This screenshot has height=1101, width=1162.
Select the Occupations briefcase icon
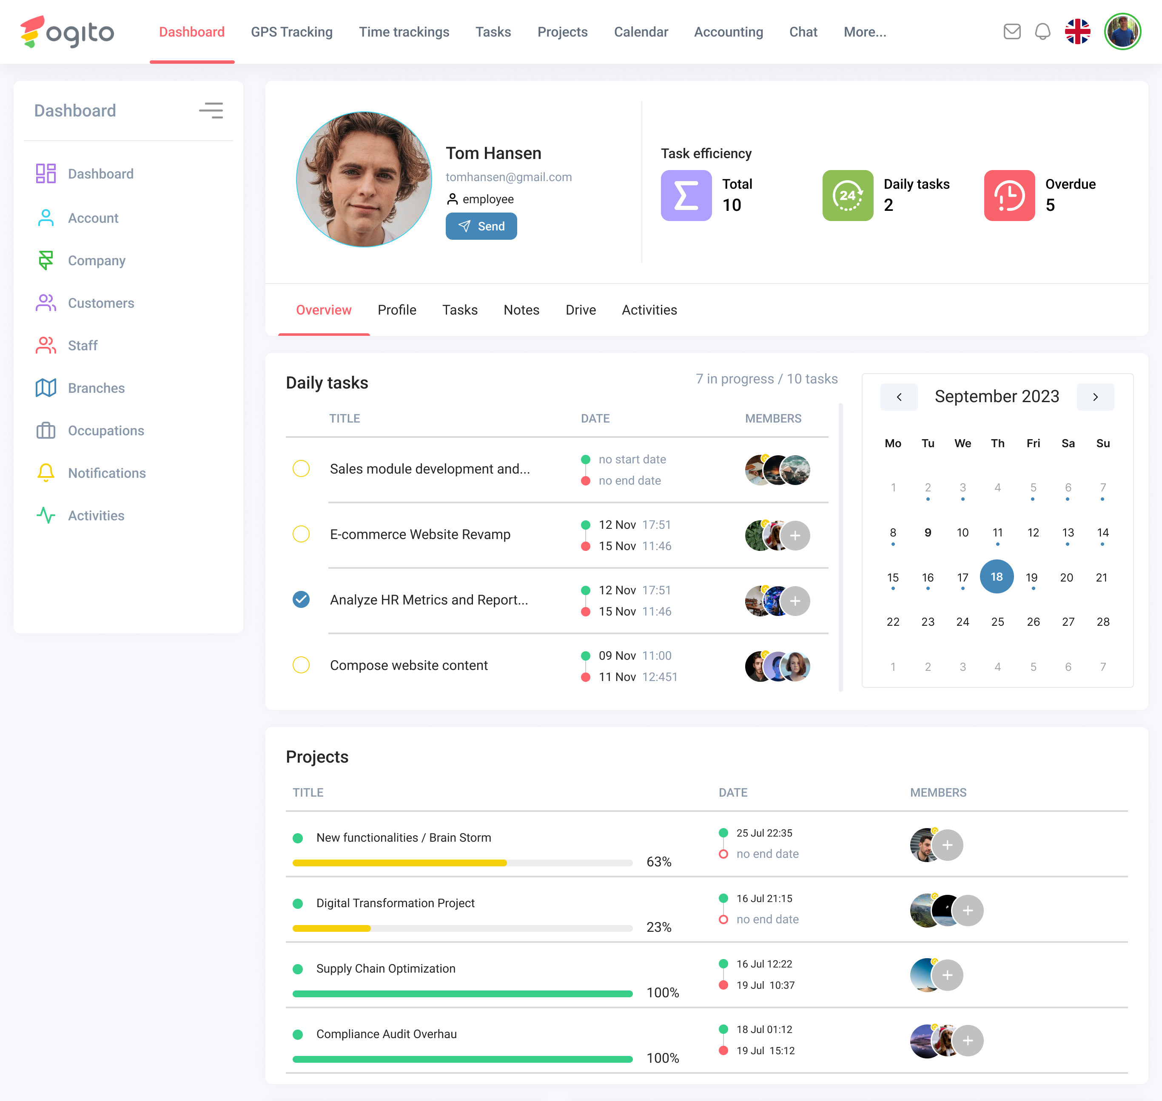pos(46,431)
